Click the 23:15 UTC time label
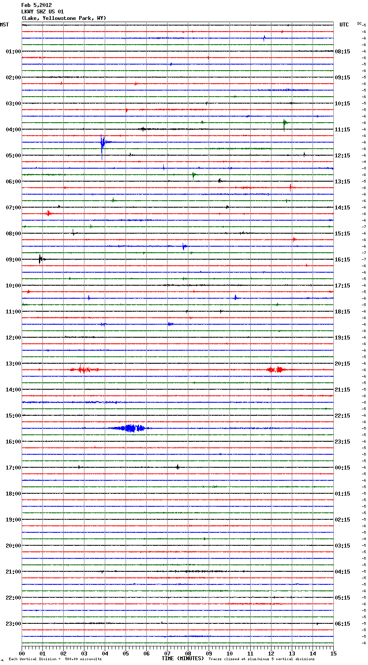This screenshot has height=665, width=368. [x=342, y=442]
